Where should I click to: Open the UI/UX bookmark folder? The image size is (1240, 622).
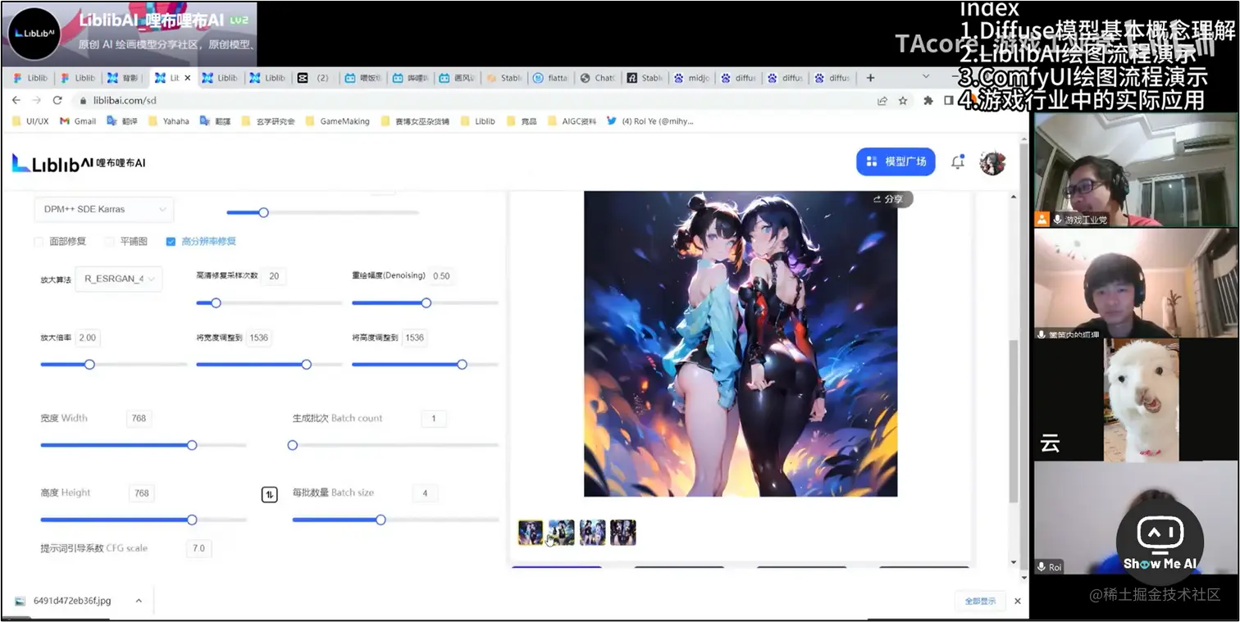click(30, 121)
